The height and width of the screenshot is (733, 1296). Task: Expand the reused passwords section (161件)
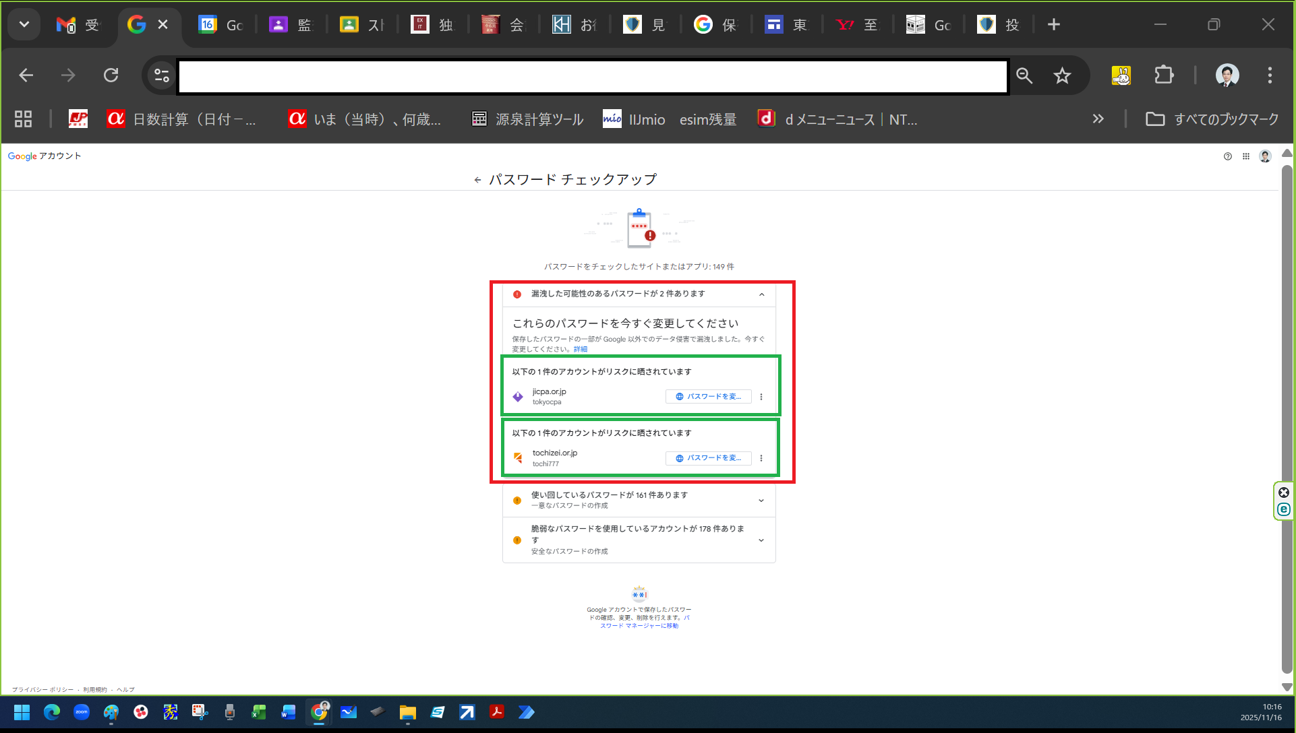[761, 501]
